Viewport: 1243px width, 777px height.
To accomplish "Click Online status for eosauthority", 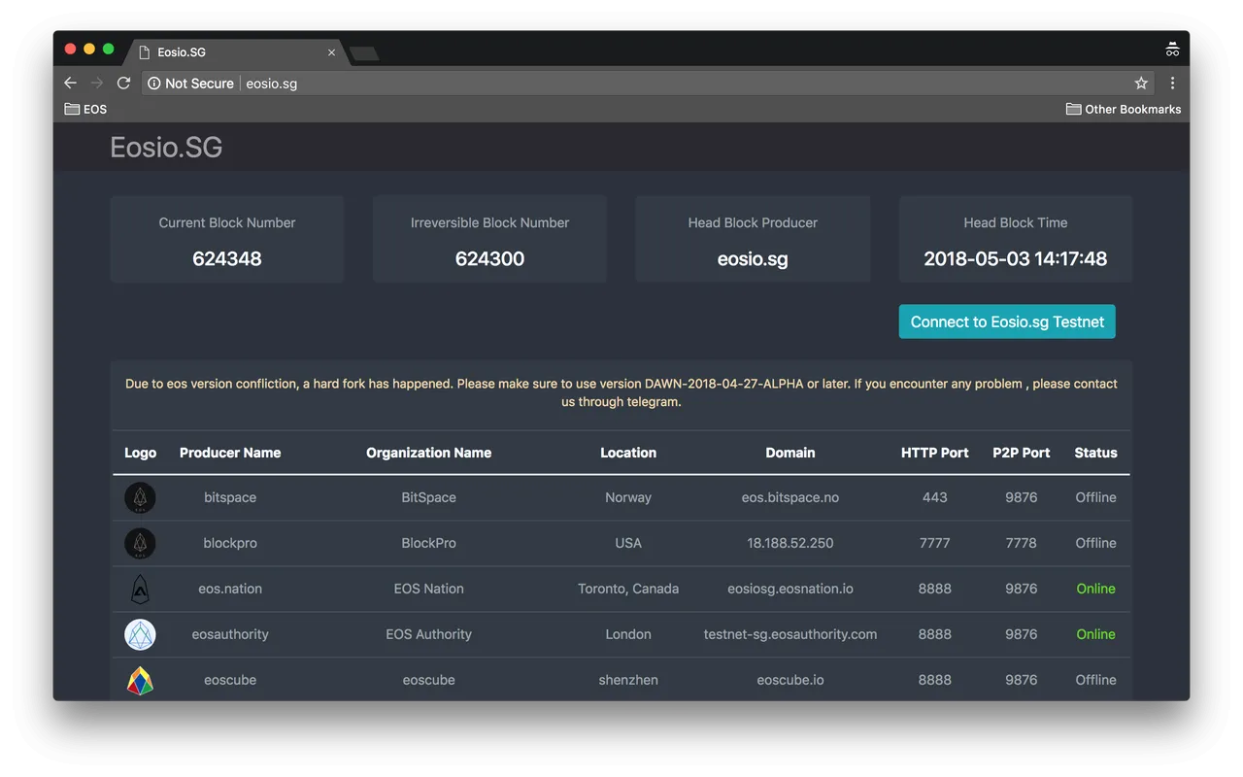I will tap(1095, 634).
